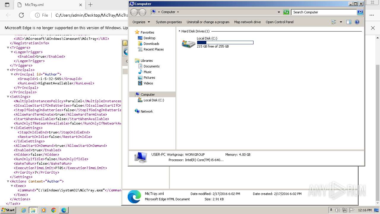Click the Edge browser Back arrow
The height and width of the screenshot is (214, 380).
(x=8, y=15)
